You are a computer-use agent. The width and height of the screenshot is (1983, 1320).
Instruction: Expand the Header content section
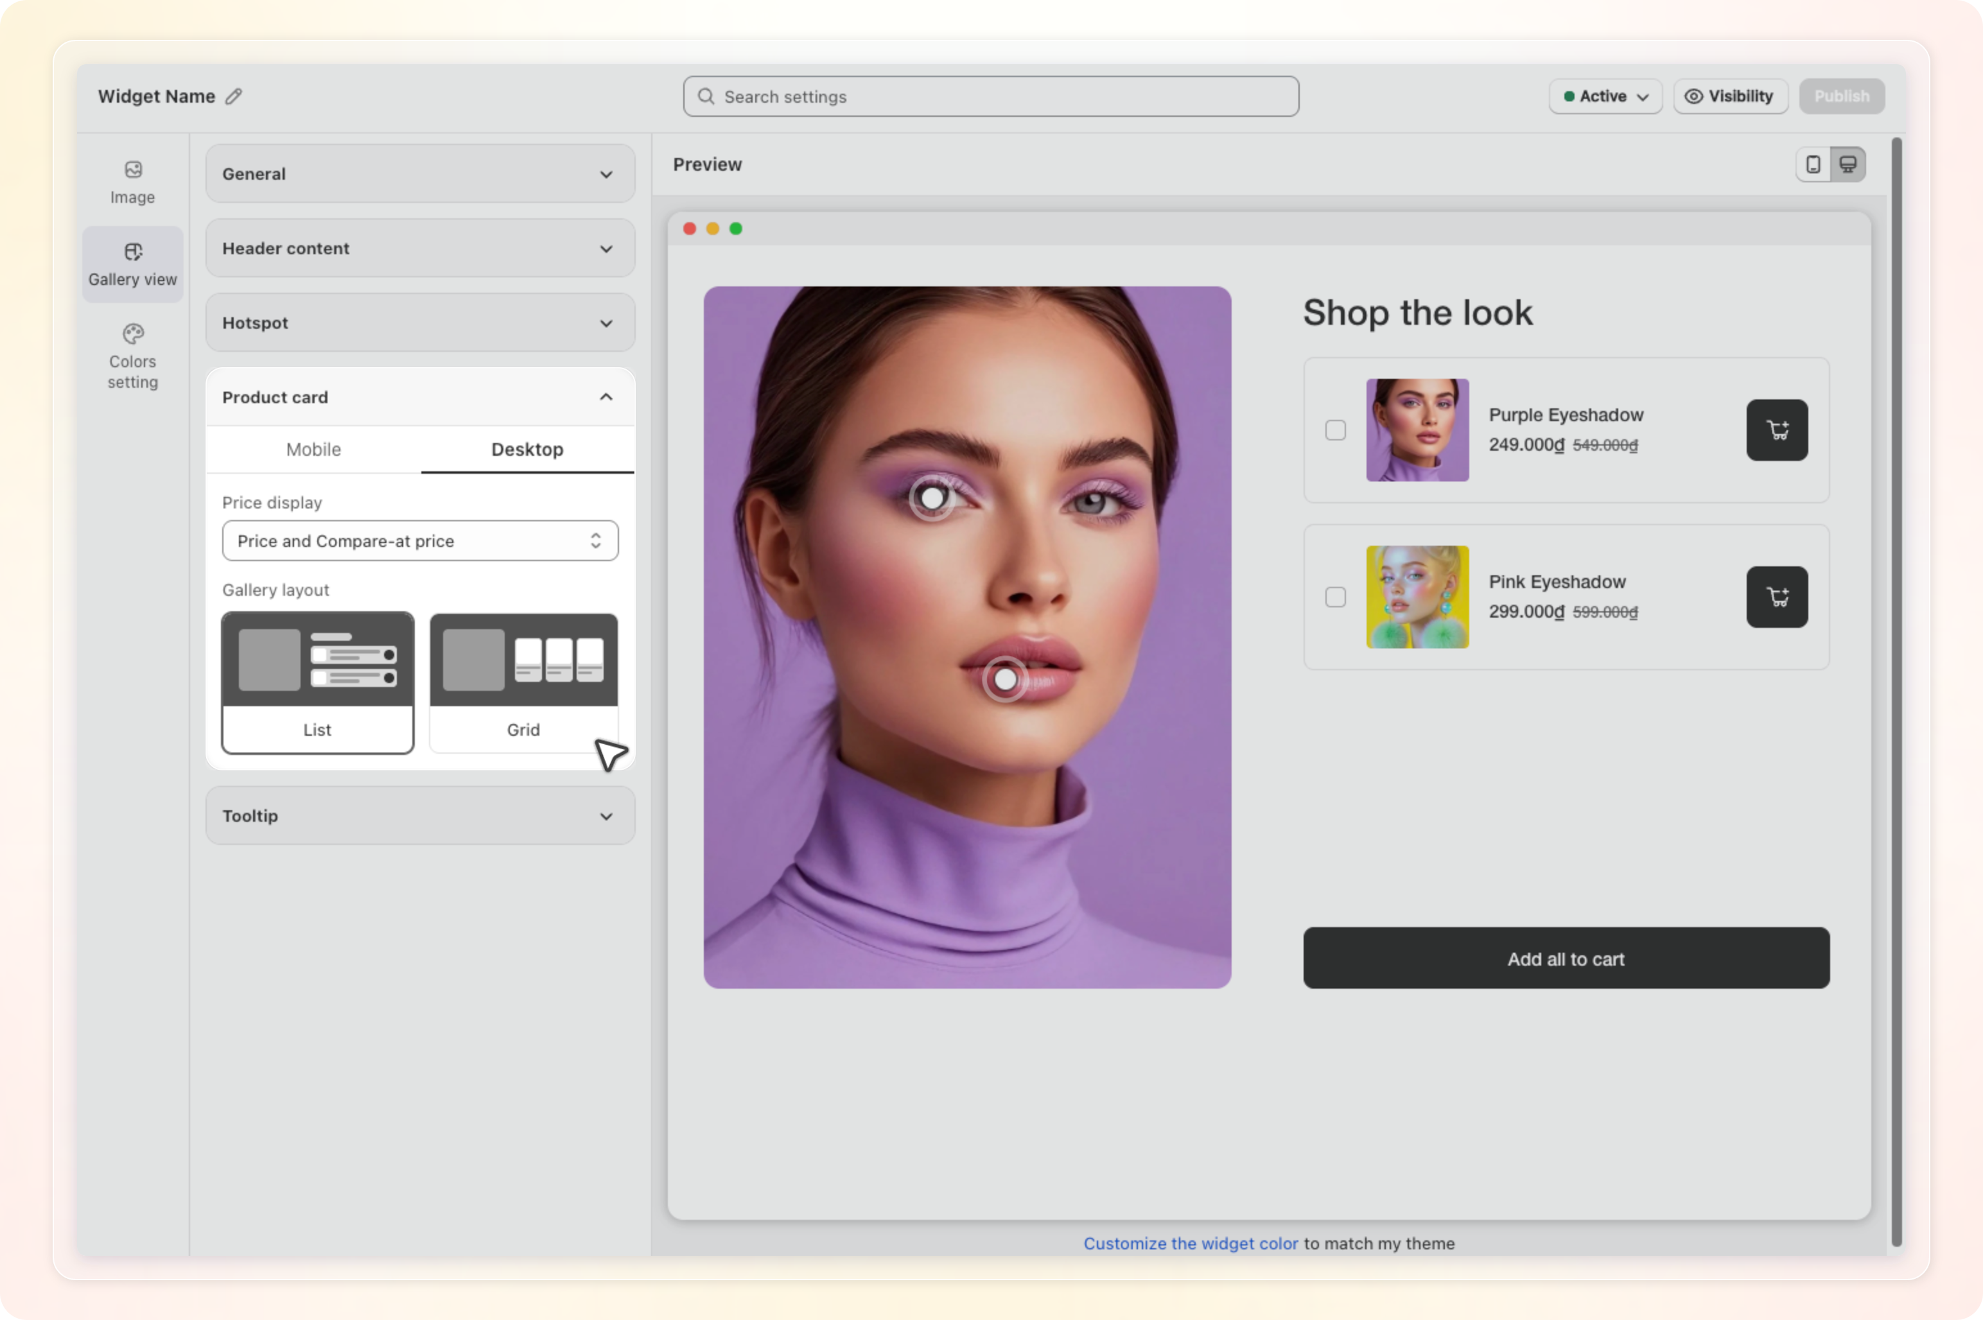pos(420,248)
